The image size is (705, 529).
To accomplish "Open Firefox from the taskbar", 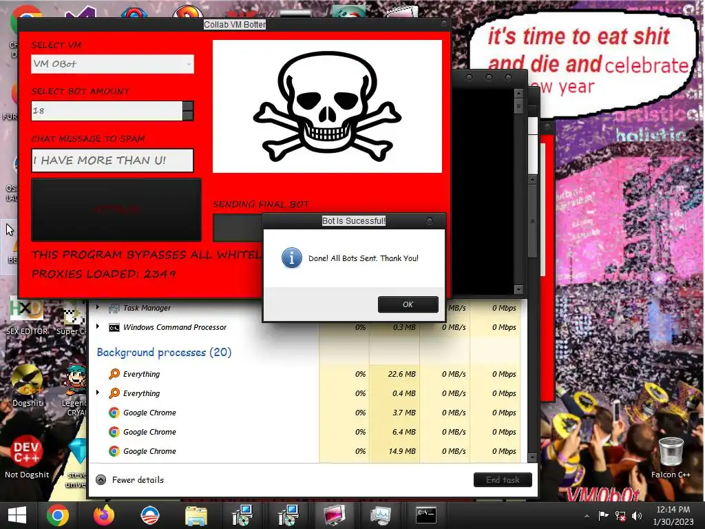I will (104, 515).
